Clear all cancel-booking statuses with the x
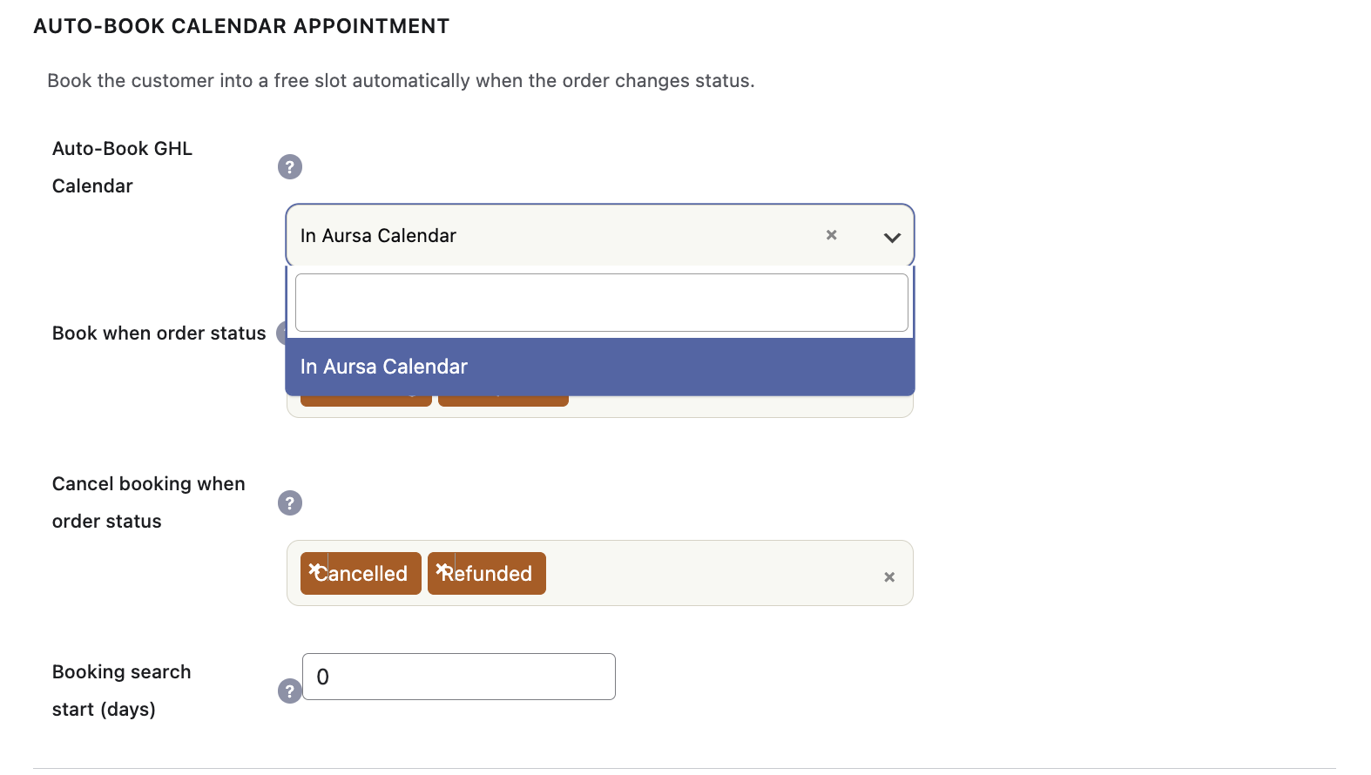 (889, 576)
